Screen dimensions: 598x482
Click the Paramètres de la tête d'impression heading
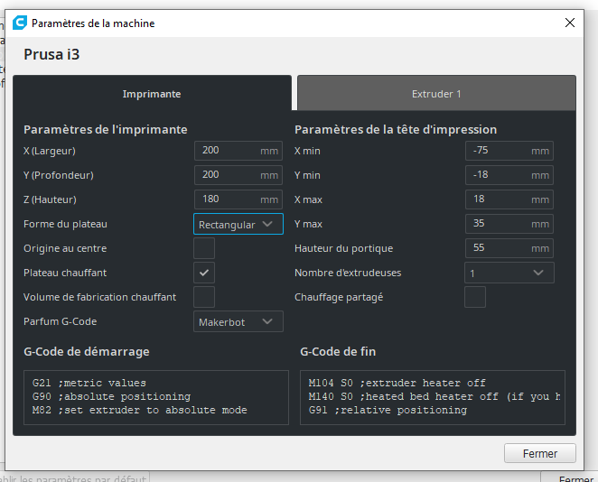[396, 130]
